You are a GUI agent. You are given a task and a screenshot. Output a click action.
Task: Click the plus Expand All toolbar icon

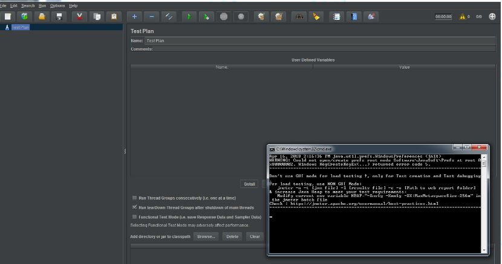click(x=134, y=17)
